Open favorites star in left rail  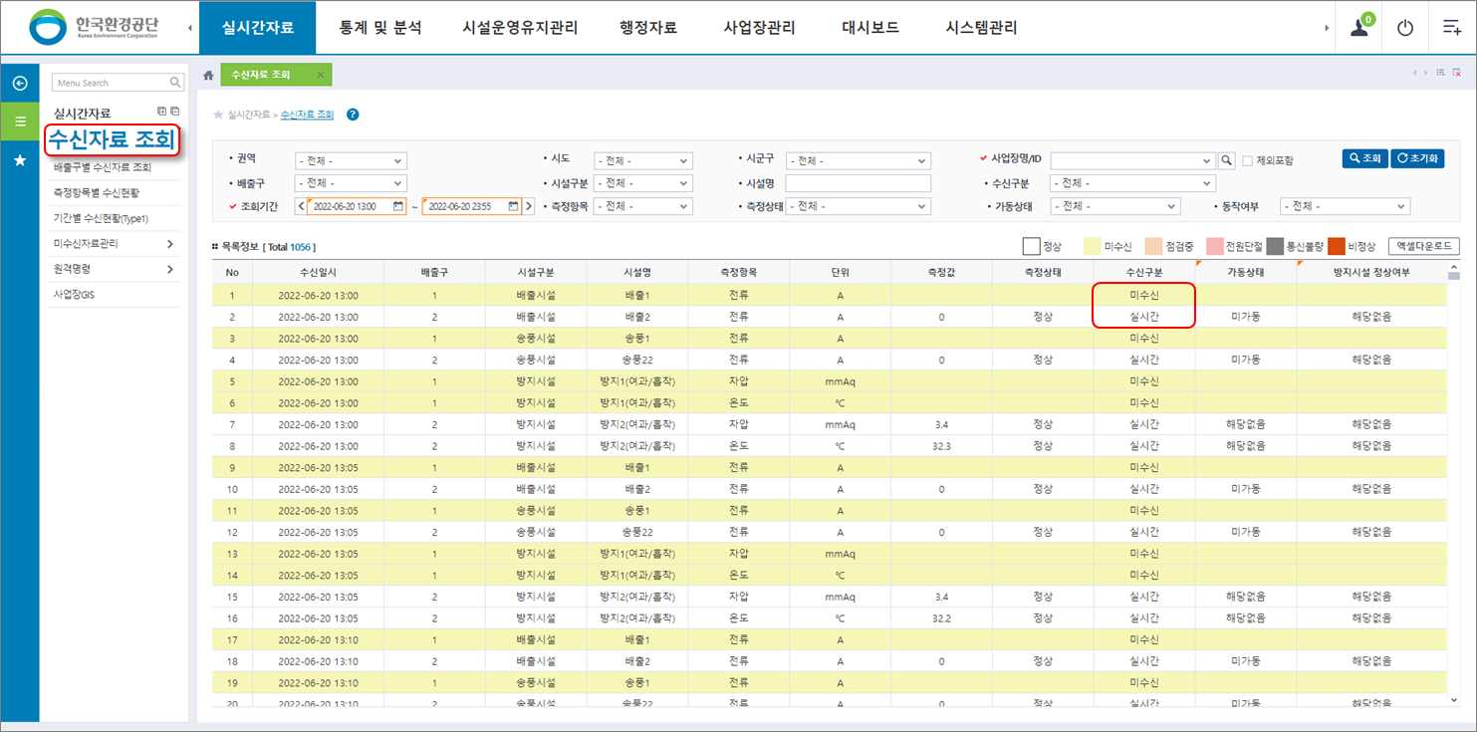click(x=19, y=159)
